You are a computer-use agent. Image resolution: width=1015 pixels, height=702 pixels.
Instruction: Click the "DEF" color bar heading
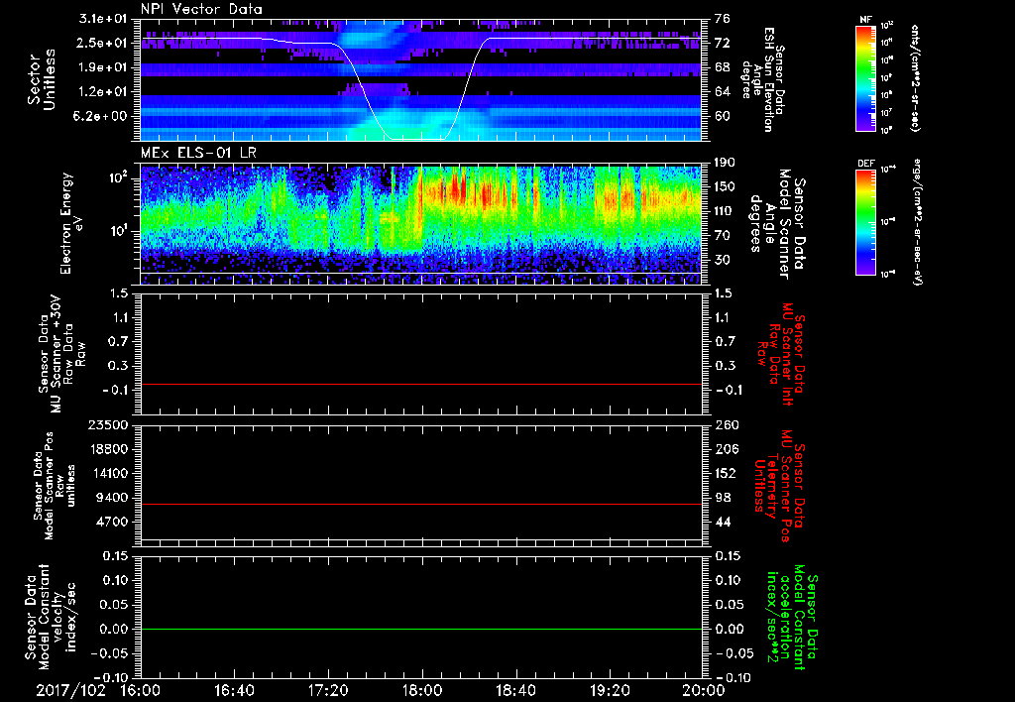pyautogui.click(x=865, y=164)
